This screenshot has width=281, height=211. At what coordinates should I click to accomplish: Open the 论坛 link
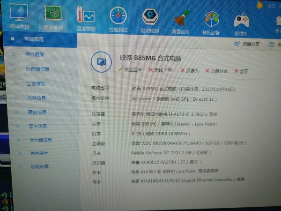click(271, 6)
